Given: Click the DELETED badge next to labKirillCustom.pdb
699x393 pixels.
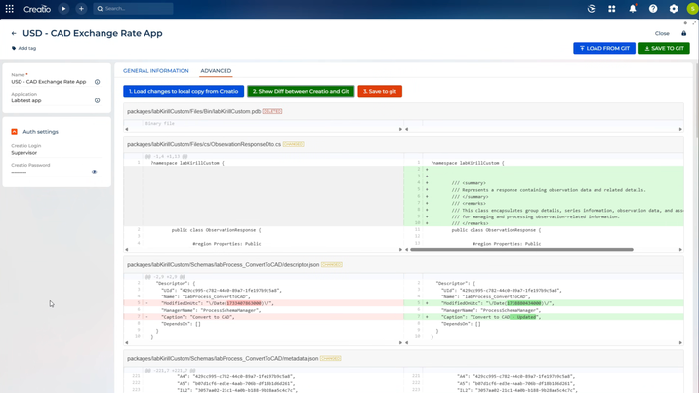Looking at the screenshot, I should pyautogui.click(x=272, y=112).
